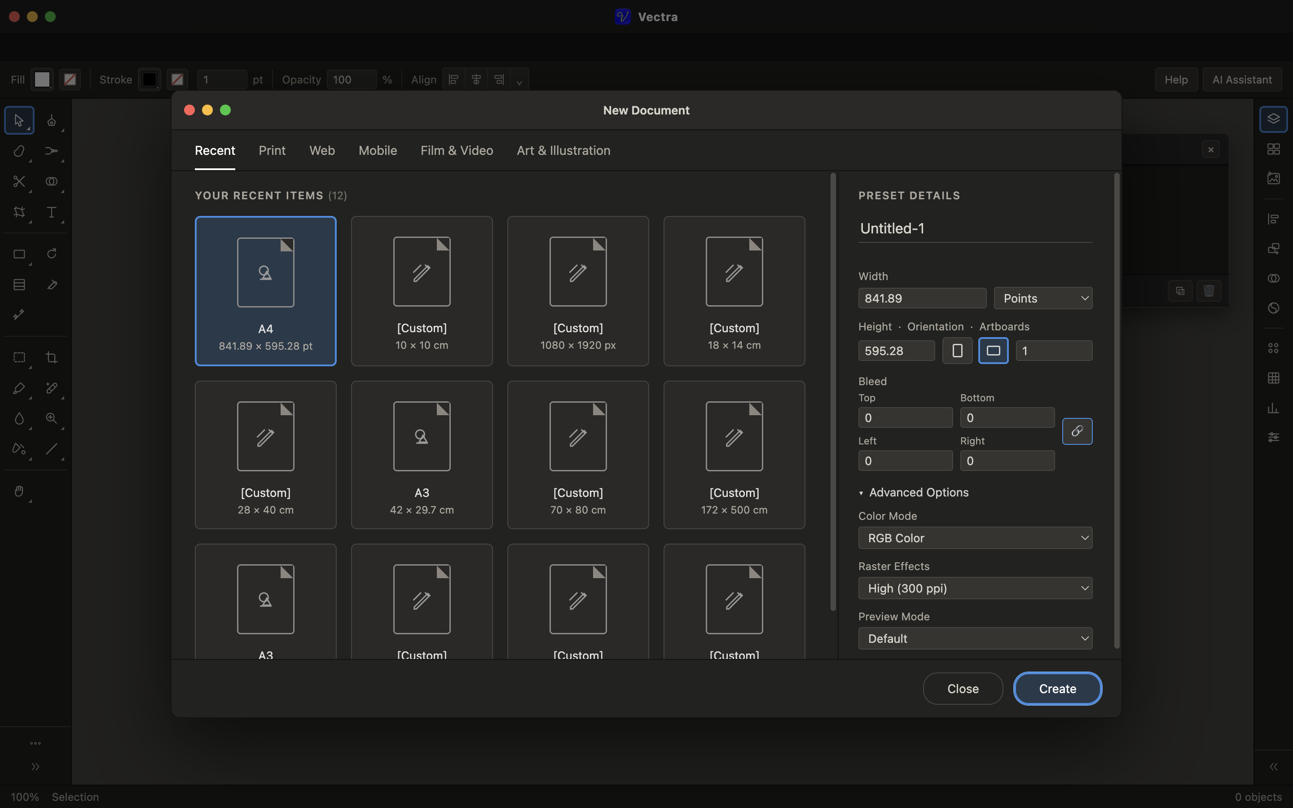Toggle no-fill slash box beside Fill

pos(70,79)
